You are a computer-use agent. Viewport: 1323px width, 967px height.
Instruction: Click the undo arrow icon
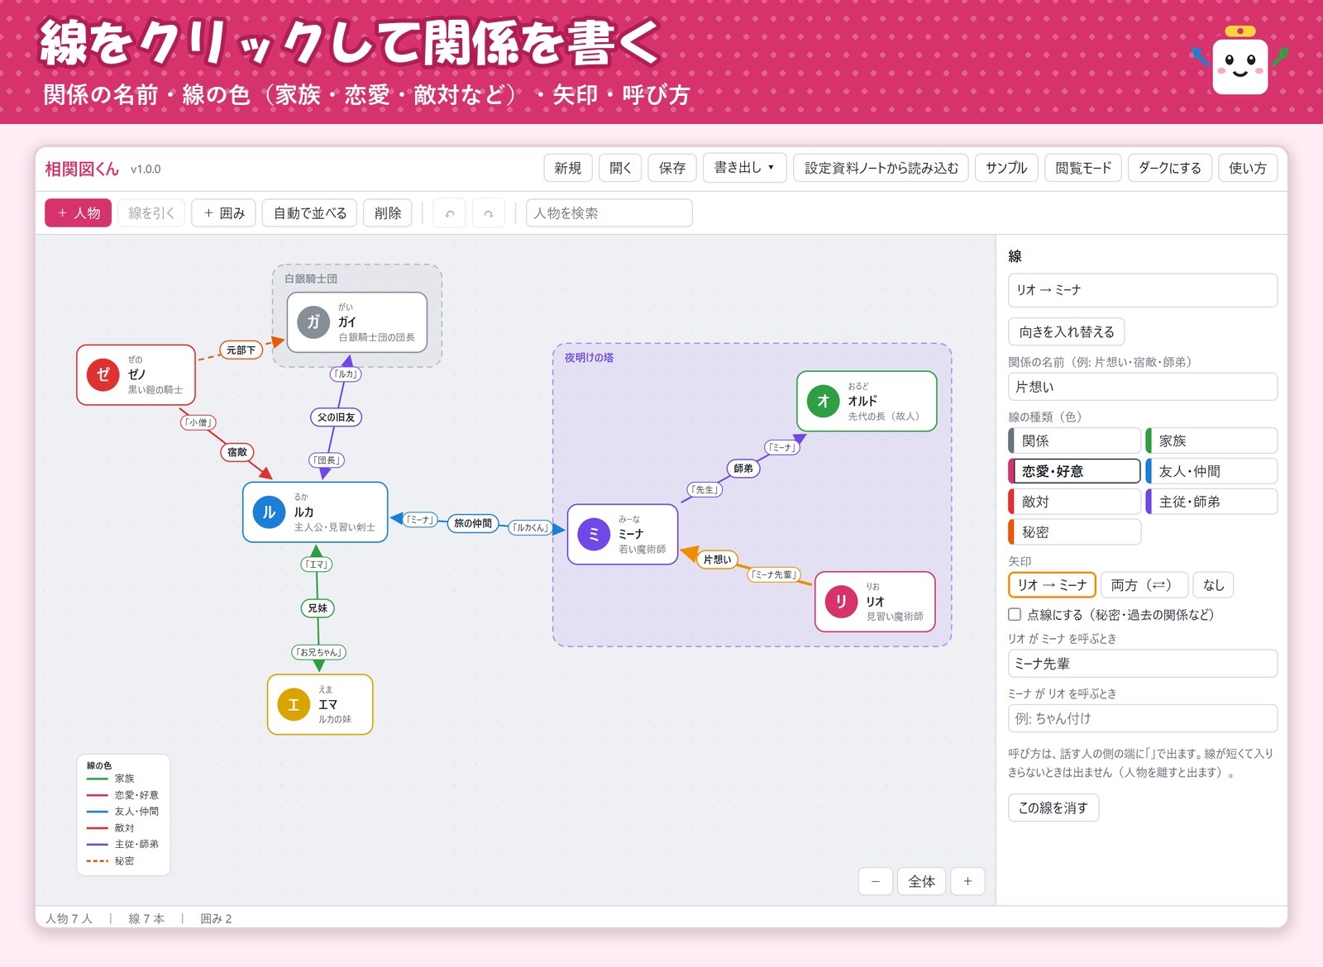[450, 213]
